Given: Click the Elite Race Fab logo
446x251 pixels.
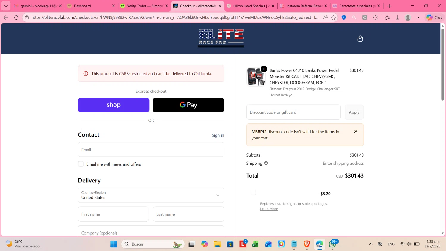Looking at the screenshot, I should point(221,38).
